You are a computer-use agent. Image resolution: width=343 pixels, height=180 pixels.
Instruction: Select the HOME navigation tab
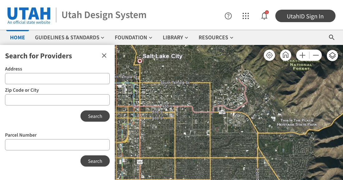(17, 37)
